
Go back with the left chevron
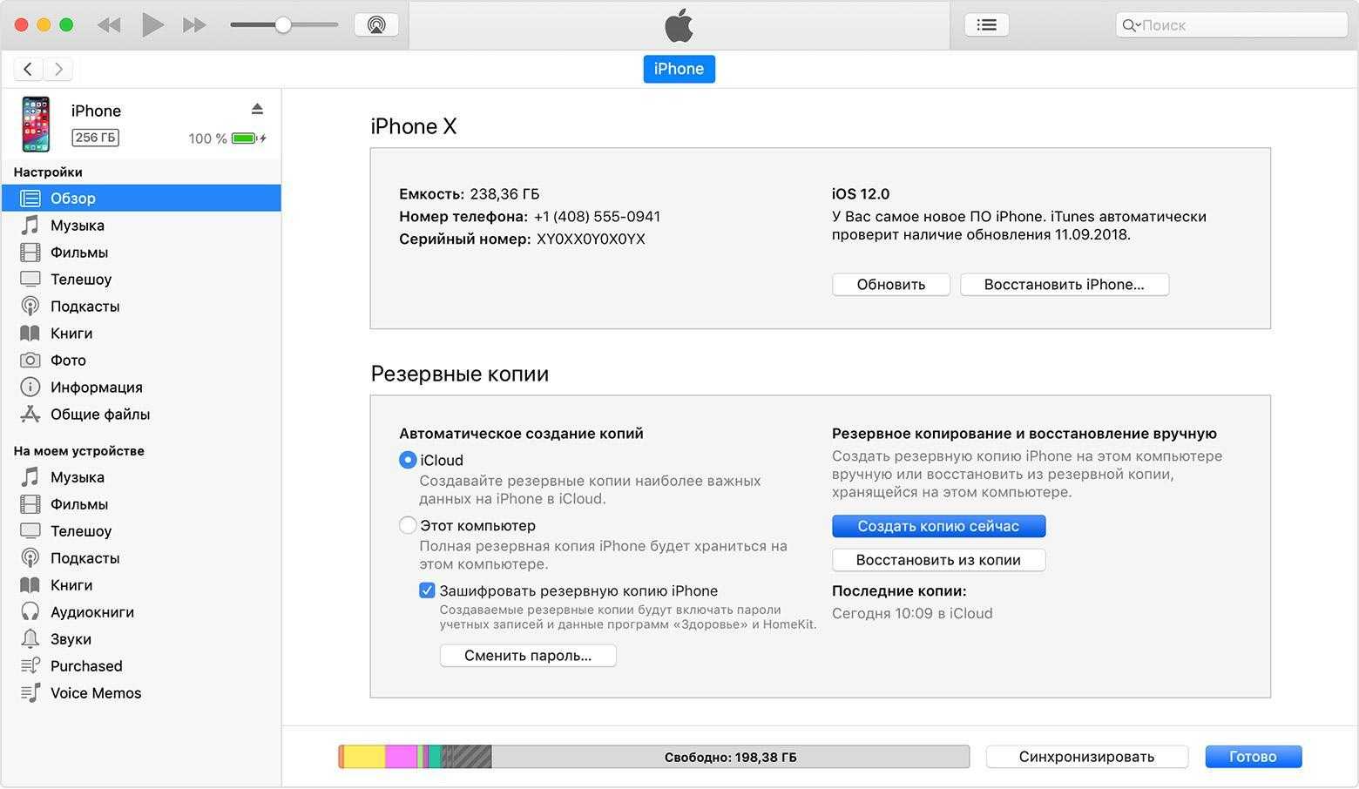tap(28, 69)
